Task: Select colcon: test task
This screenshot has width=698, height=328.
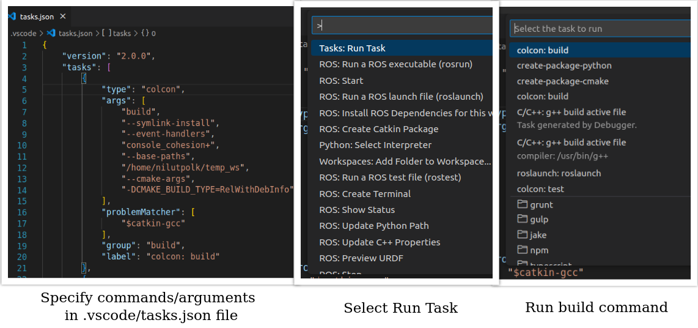Action: [600, 190]
